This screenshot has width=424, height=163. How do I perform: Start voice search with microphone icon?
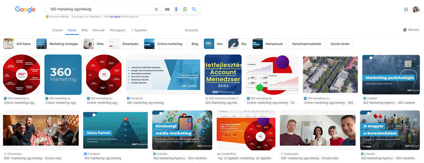click(176, 9)
